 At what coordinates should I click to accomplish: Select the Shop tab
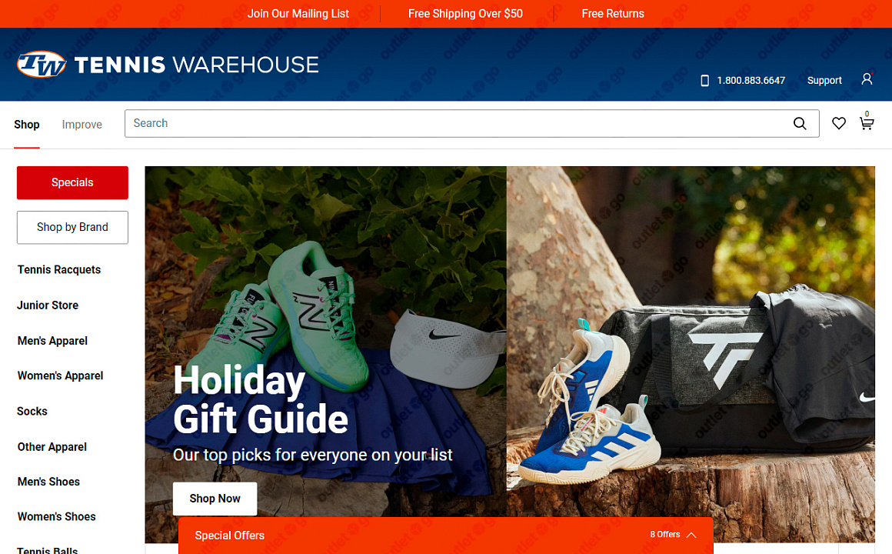[x=27, y=125]
